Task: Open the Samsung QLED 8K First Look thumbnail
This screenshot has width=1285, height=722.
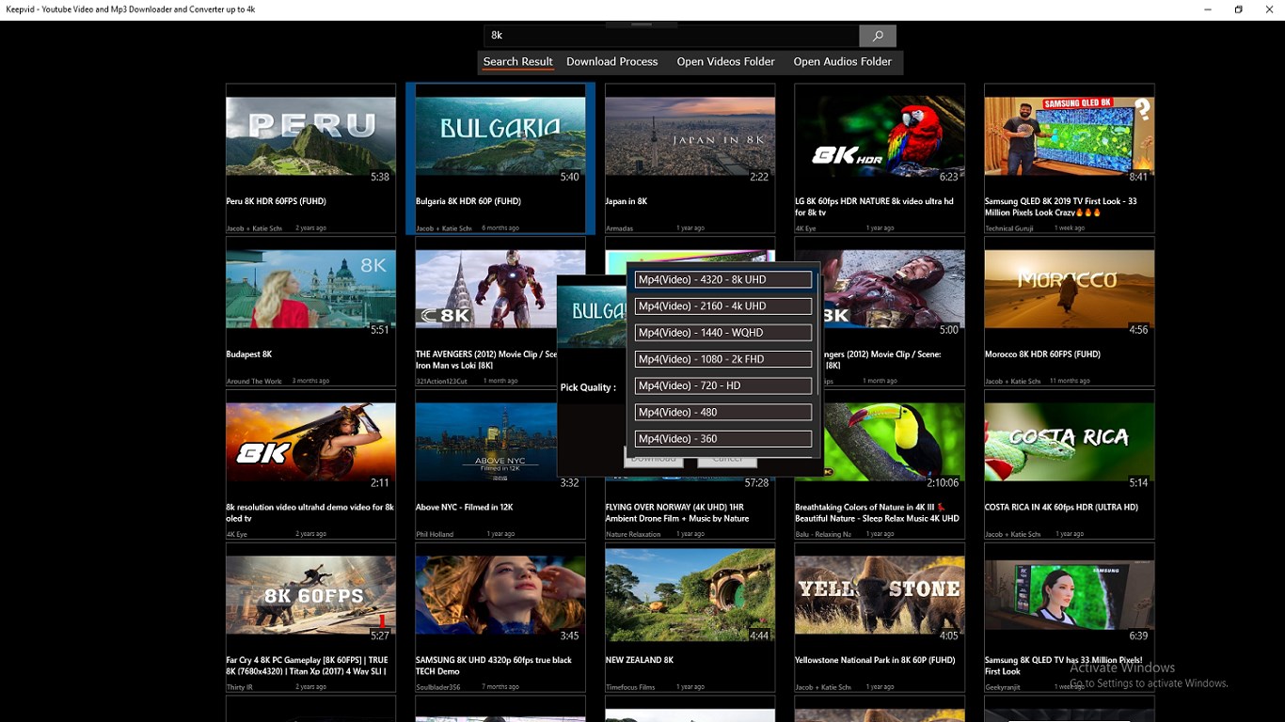Action: (x=1070, y=135)
